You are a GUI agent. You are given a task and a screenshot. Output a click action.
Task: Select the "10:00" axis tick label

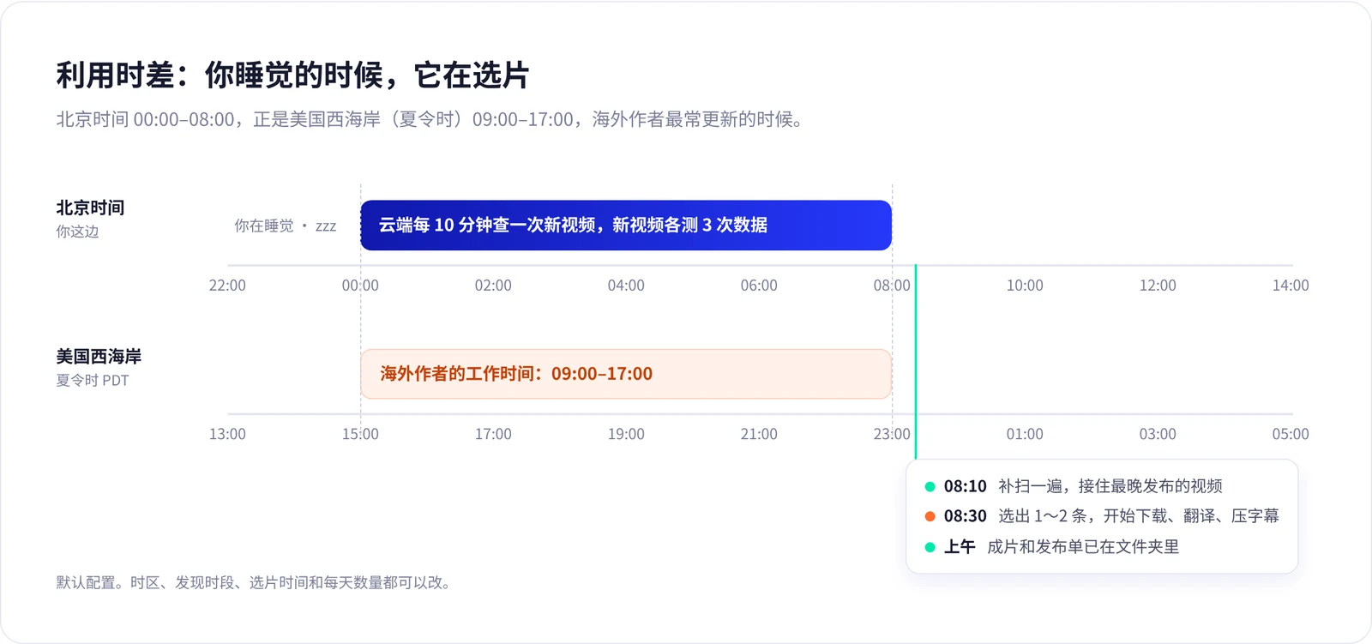click(1025, 286)
